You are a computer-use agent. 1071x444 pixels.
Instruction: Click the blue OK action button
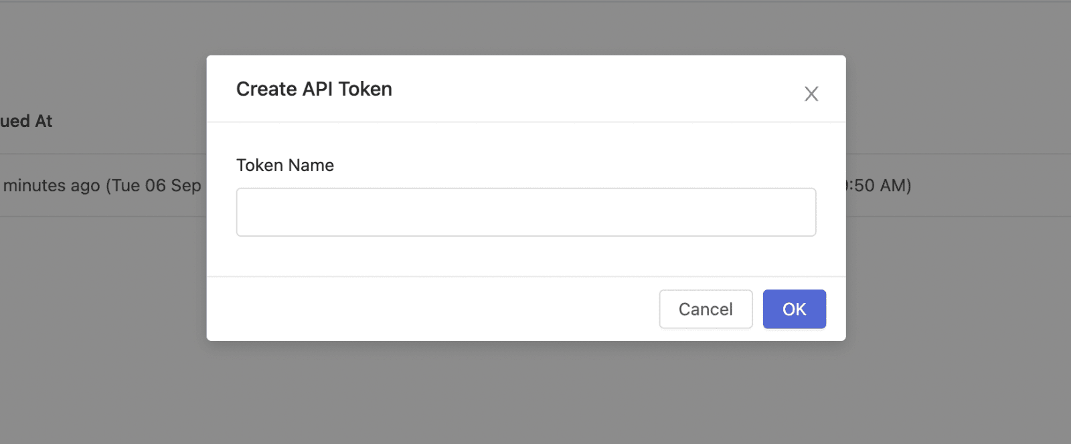coord(793,309)
